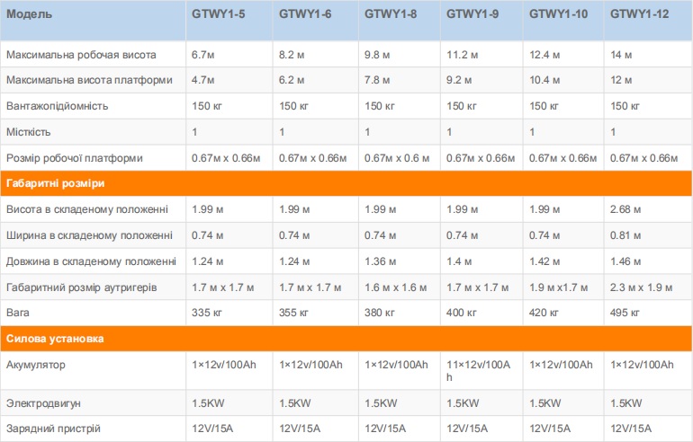The height and width of the screenshot is (442, 693).
Task: Select 'Ширина в складеному положенні' label
Action: 89,235
